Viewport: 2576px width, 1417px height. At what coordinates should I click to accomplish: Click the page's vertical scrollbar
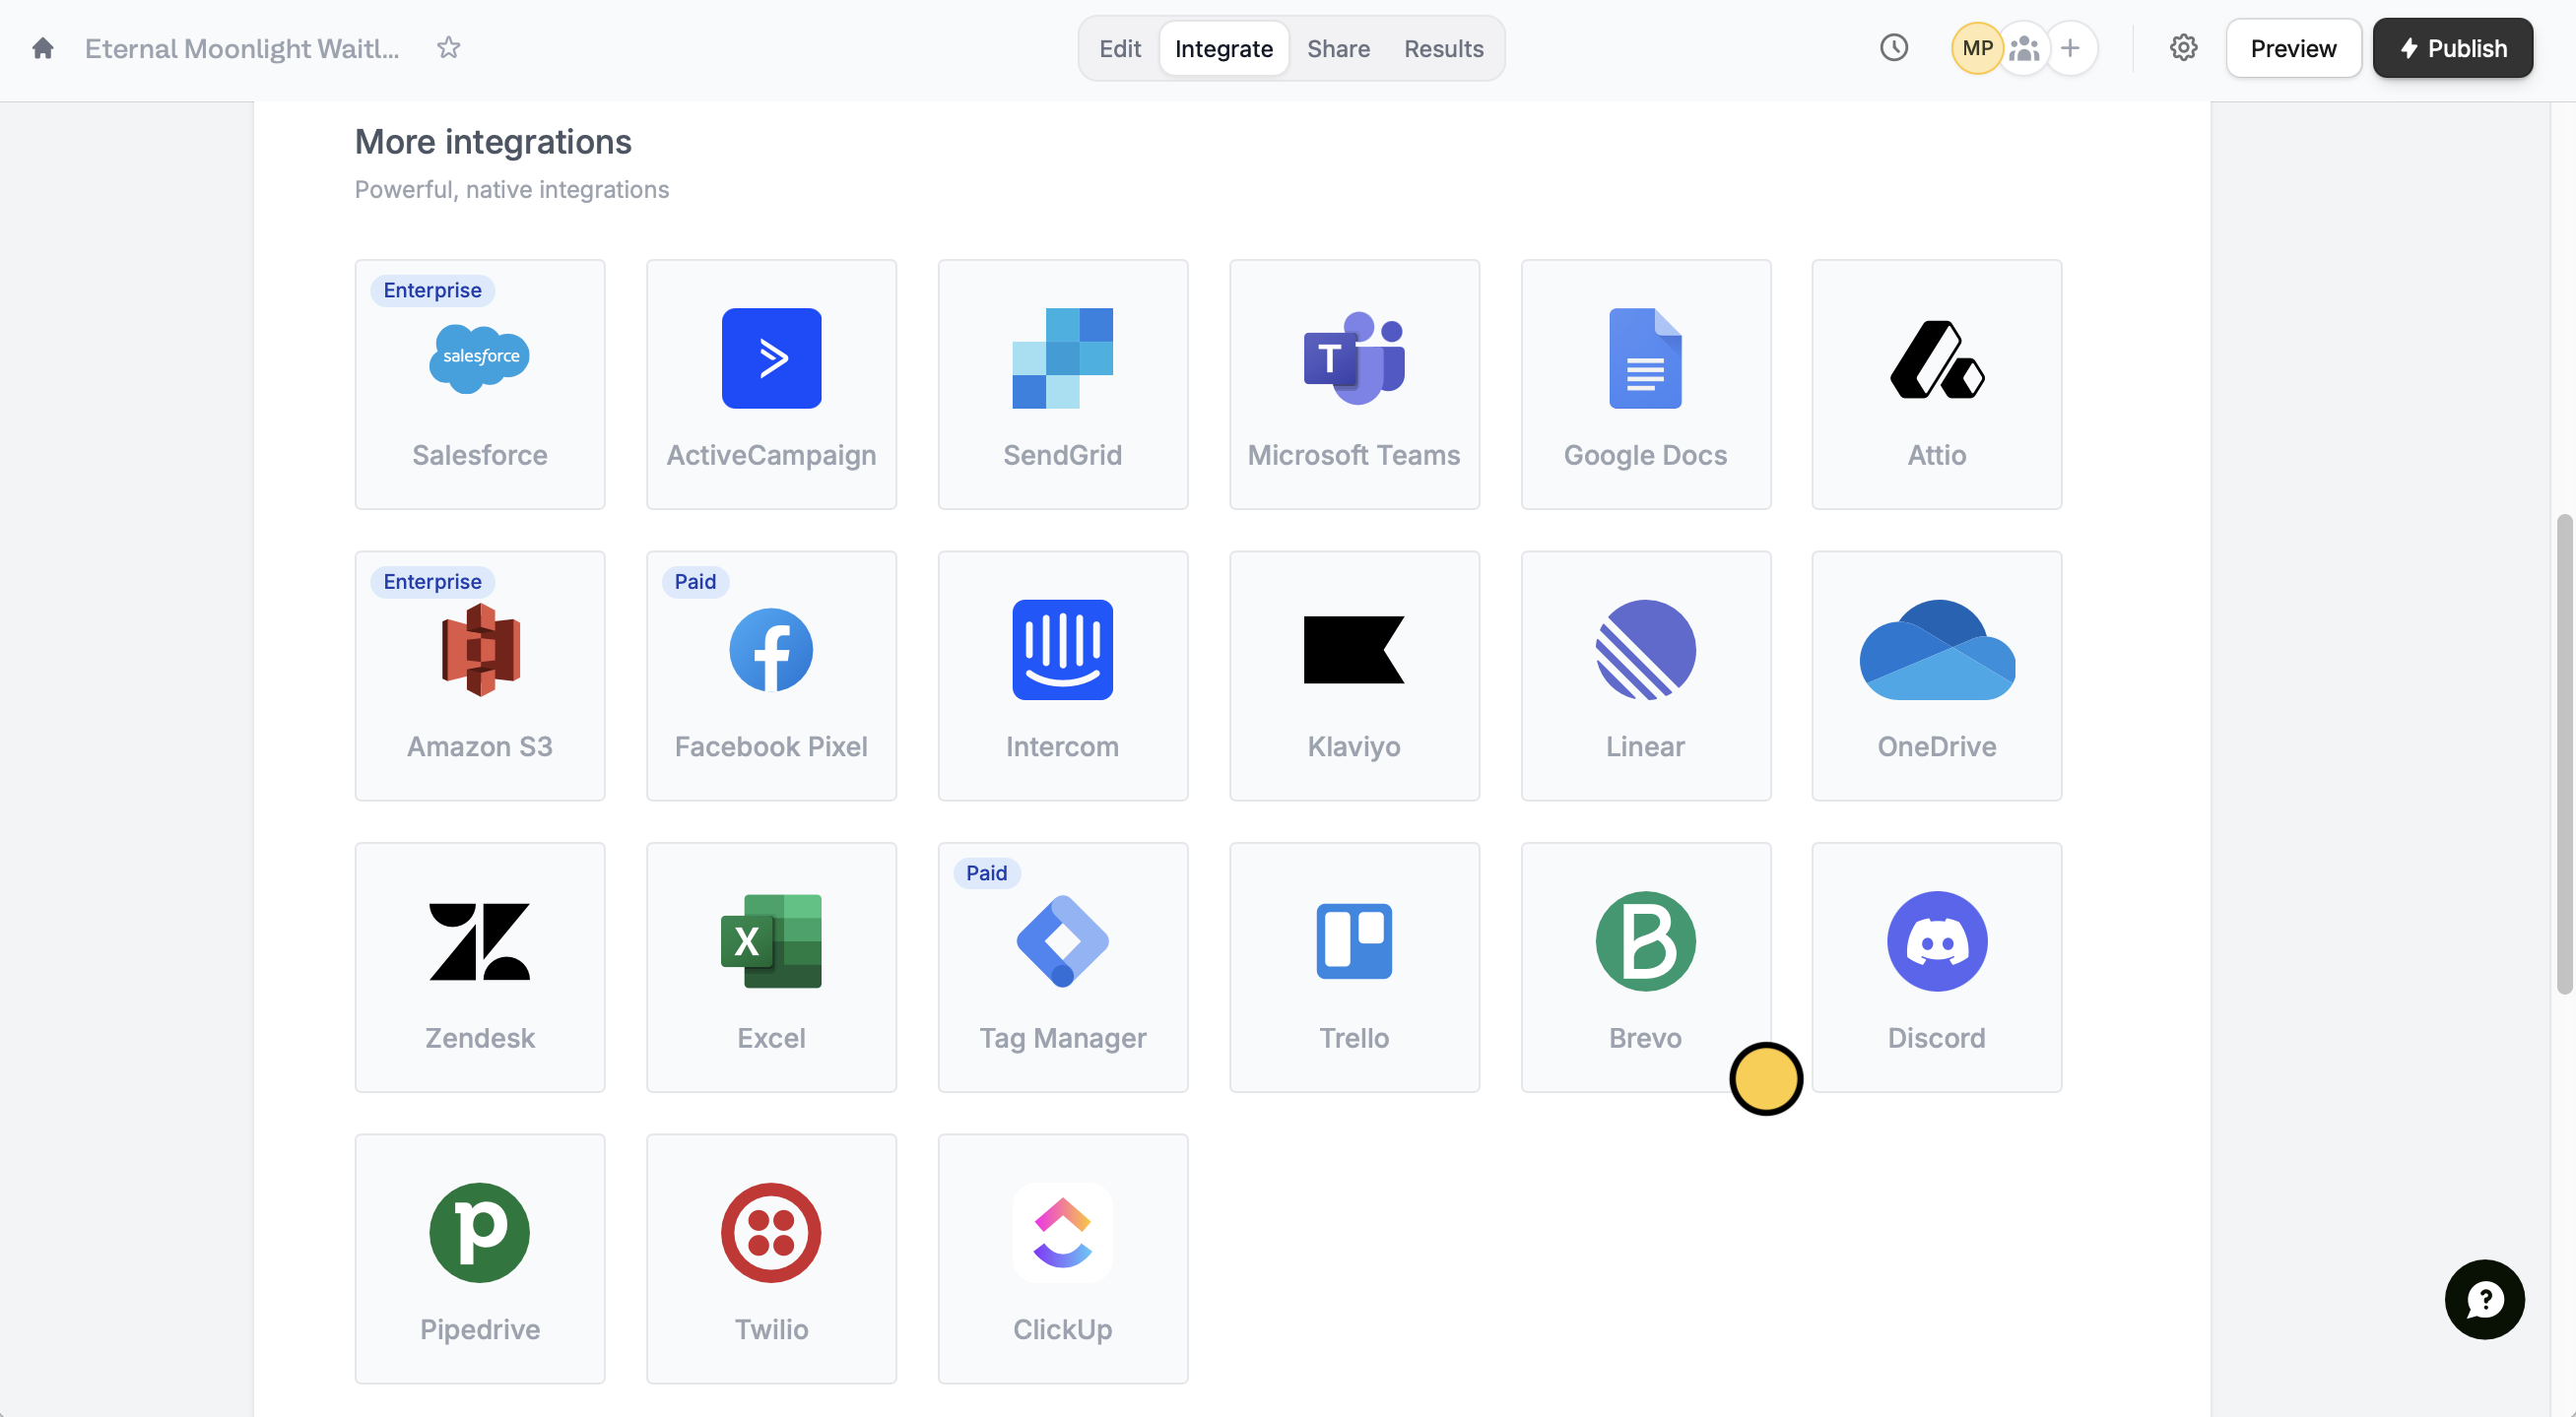pyautogui.click(x=2563, y=754)
